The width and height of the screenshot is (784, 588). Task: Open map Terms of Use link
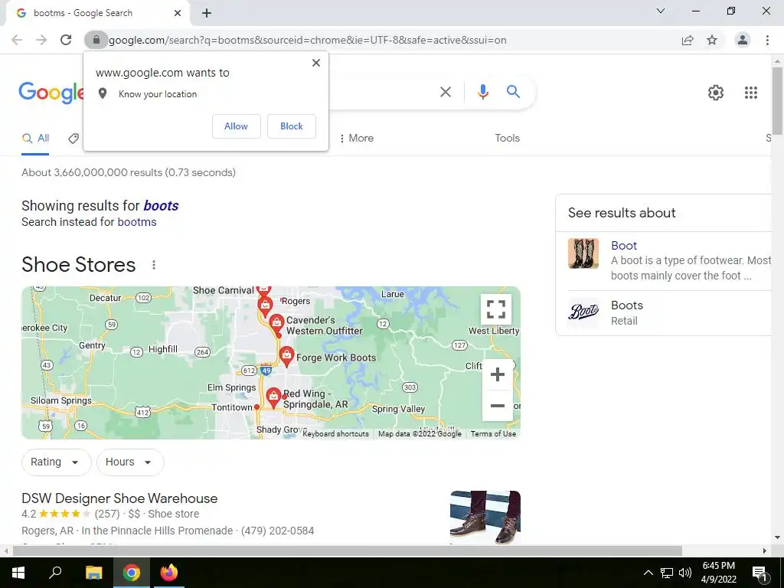493,434
